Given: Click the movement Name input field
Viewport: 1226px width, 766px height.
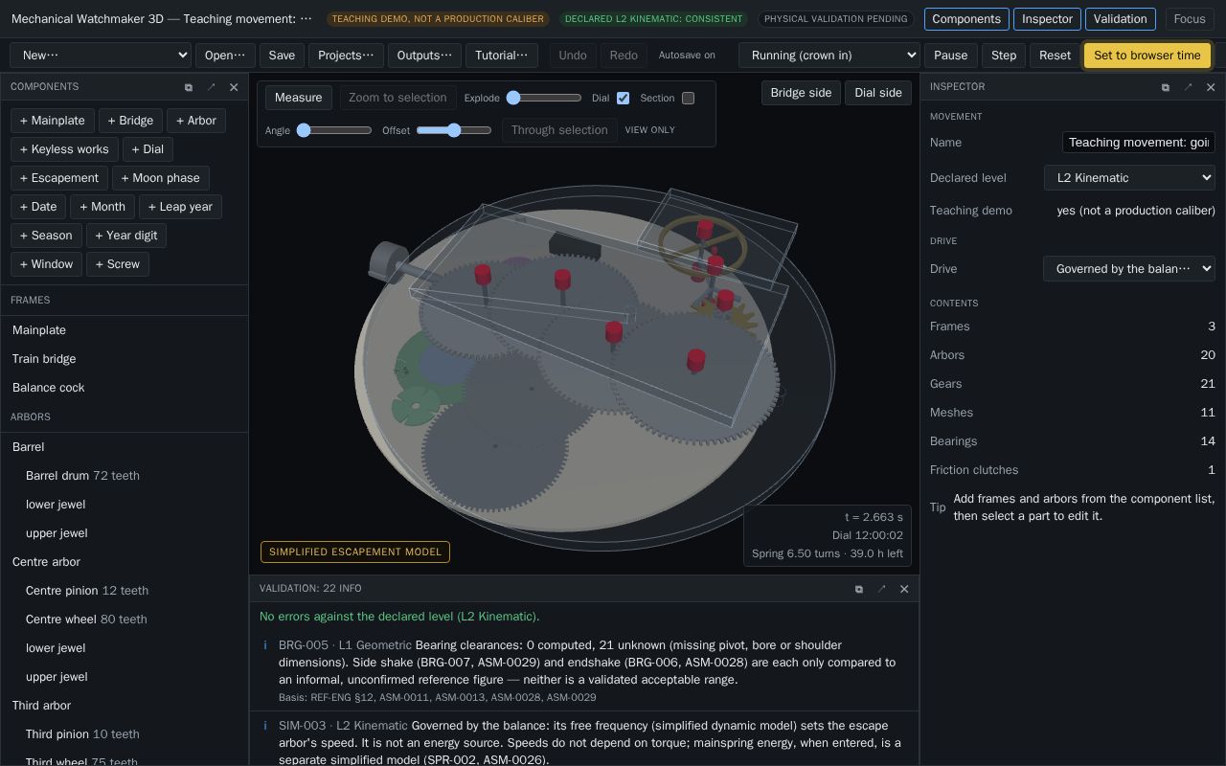Looking at the screenshot, I should [1139, 143].
